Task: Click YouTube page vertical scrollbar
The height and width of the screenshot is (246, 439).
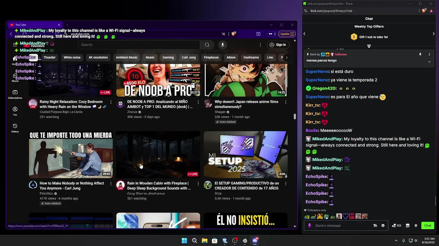Action: (295, 117)
